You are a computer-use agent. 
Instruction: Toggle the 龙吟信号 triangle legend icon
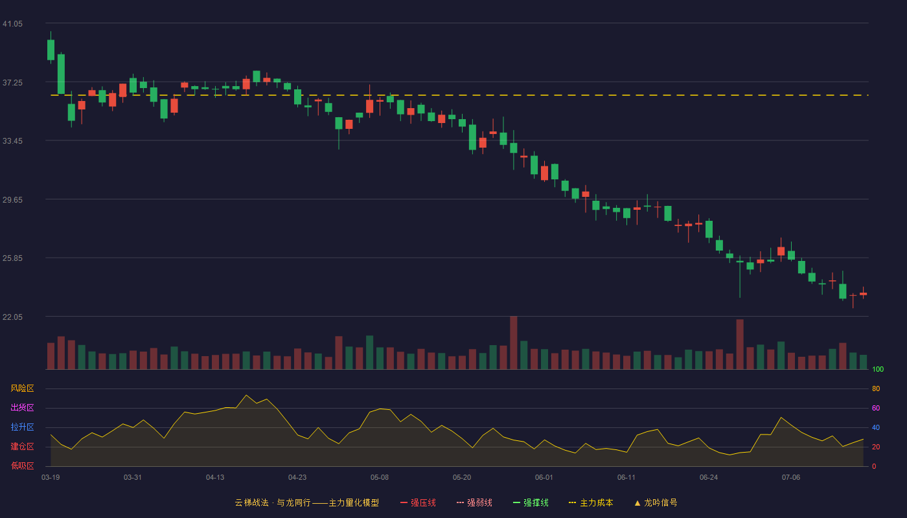tap(637, 502)
